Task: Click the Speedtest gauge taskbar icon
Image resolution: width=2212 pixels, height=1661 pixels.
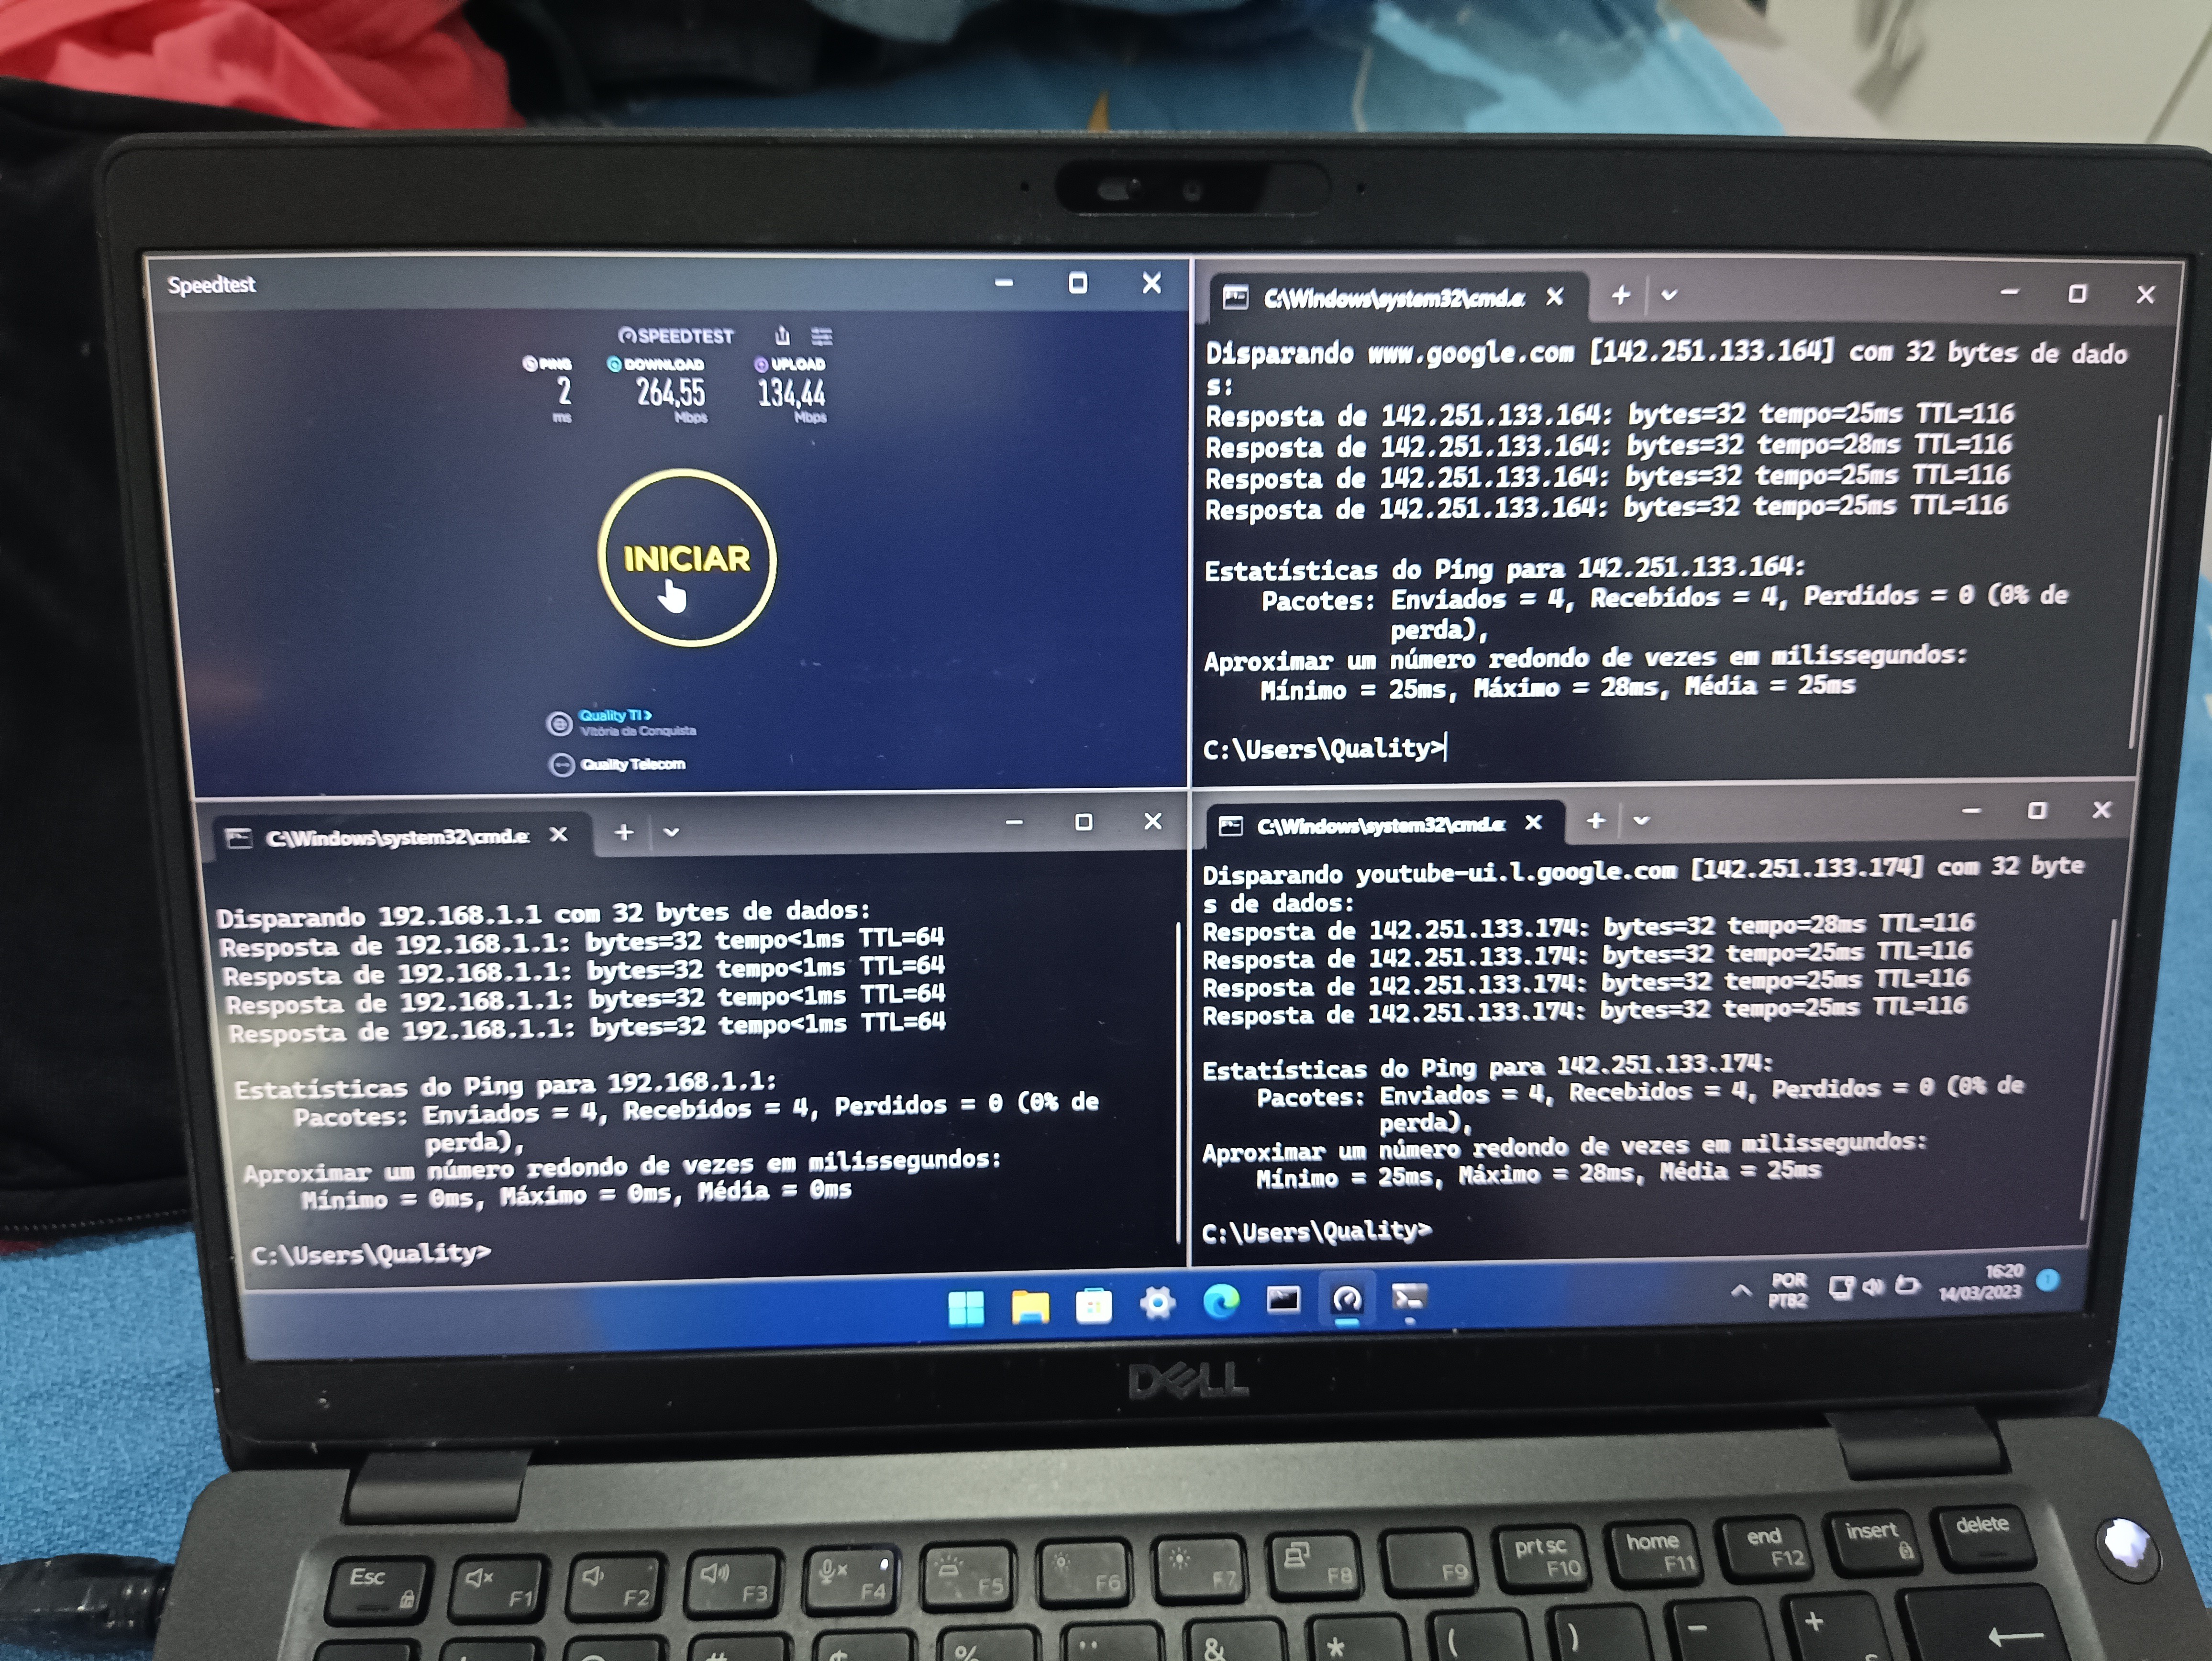Action: coord(1347,1299)
